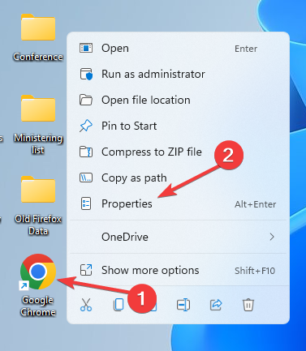306x351 pixels.
Task: Select the Conference folder on desktop
Action: point(38,38)
